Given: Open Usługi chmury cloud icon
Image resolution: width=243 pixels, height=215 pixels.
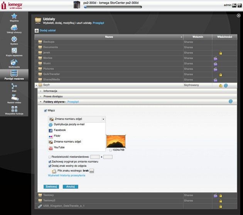Looking at the screenshot, I should [14, 28].
